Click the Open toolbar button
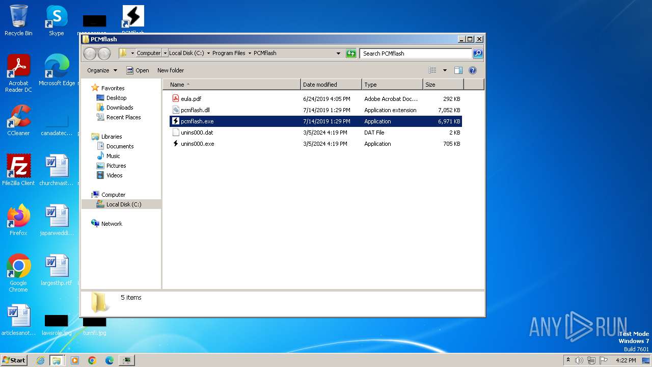The height and width of the screenshot is (367, 652). 138,70
